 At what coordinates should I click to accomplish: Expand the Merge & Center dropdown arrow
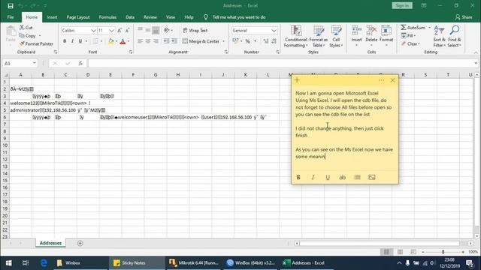223,41
